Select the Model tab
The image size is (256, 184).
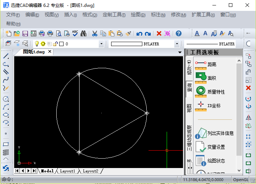[x=47, y=171]
